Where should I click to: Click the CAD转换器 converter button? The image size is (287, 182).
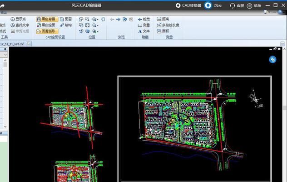click(x=188, y=5)
